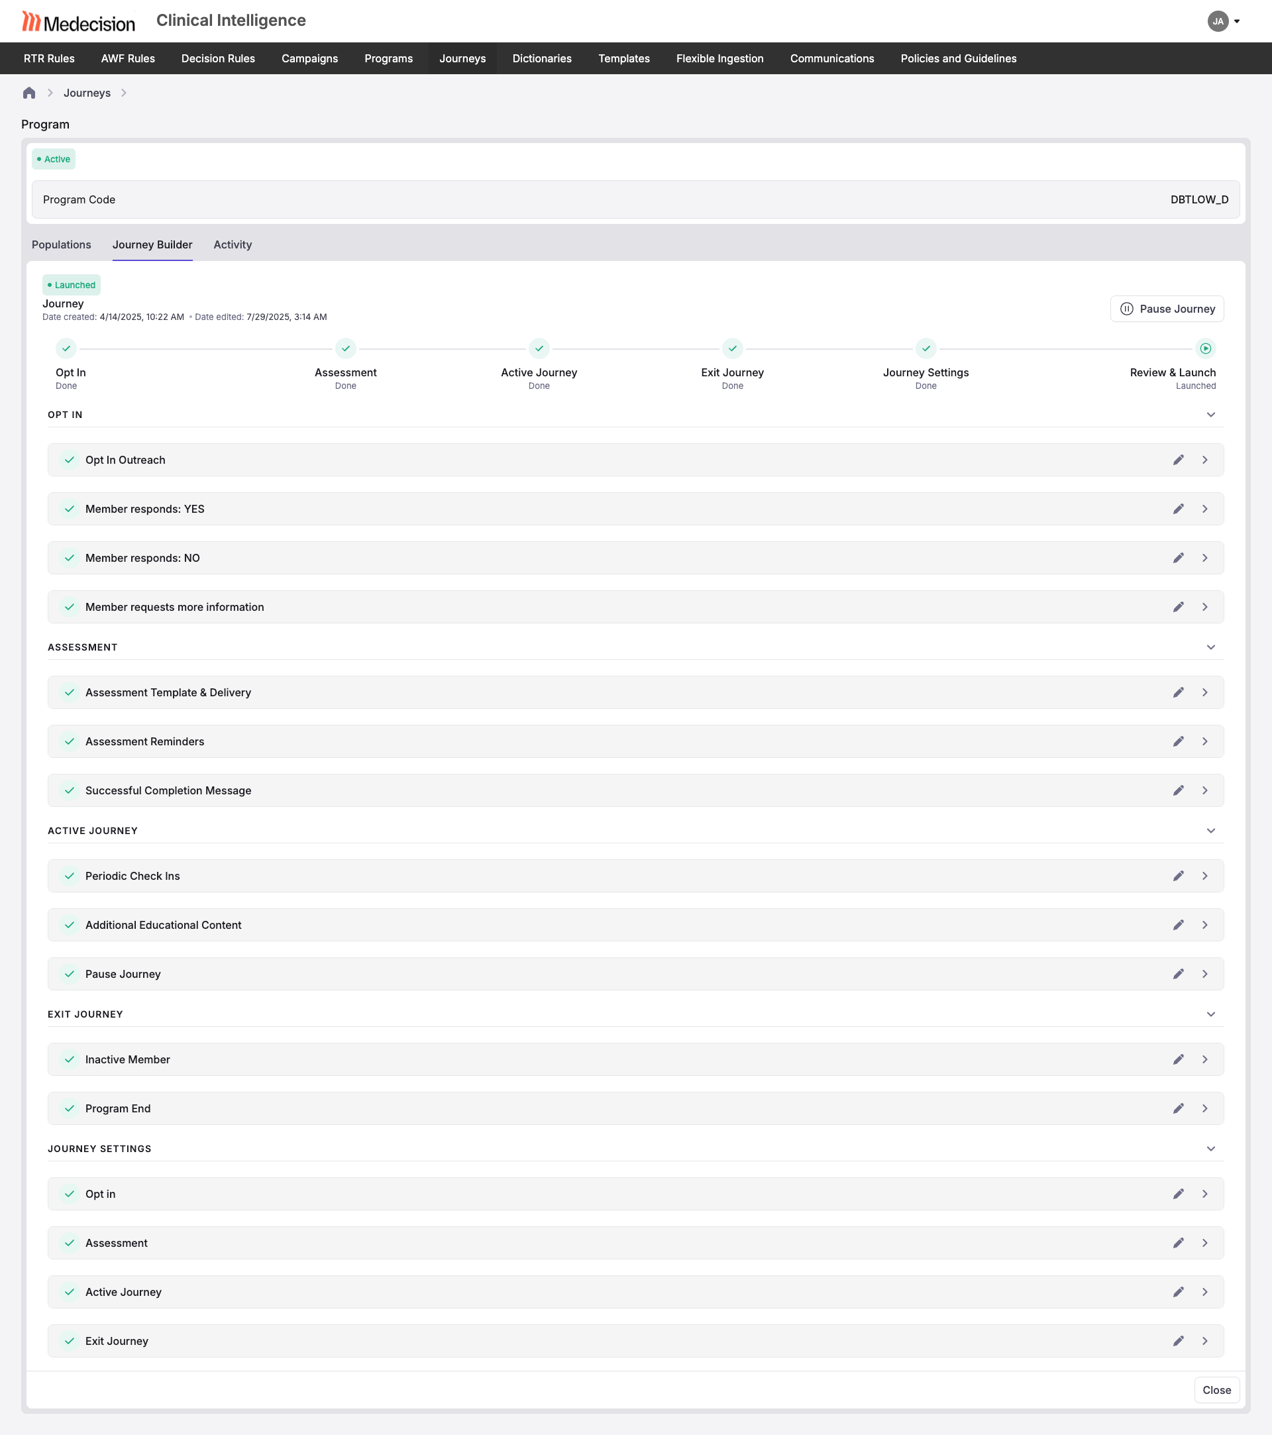This screenshot has width=1272, height=1435.
Task: Collapse the ASSESSMENT section chevron
Action: [1210, 647]
